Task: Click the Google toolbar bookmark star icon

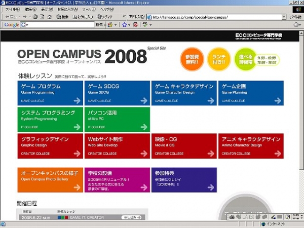Action: pyautogui.click(x=124, y=24)
